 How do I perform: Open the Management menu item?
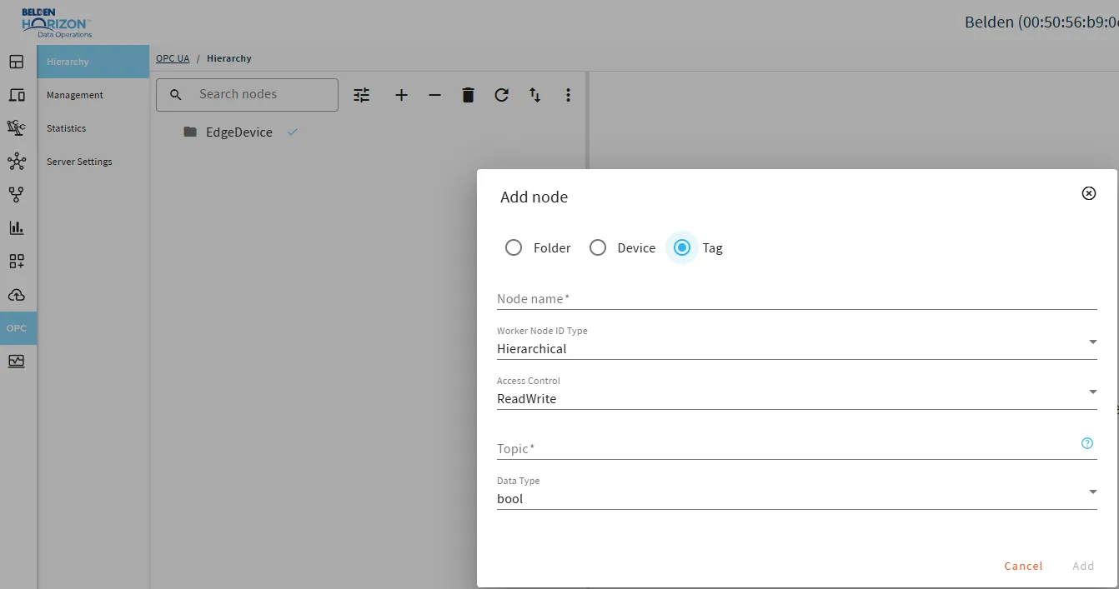pyautogui.click(x=93, y=95)
